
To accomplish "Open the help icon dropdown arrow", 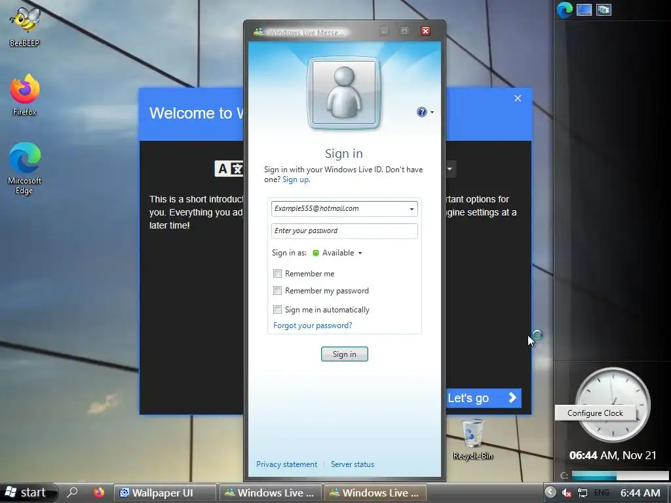I will (432, 113).
